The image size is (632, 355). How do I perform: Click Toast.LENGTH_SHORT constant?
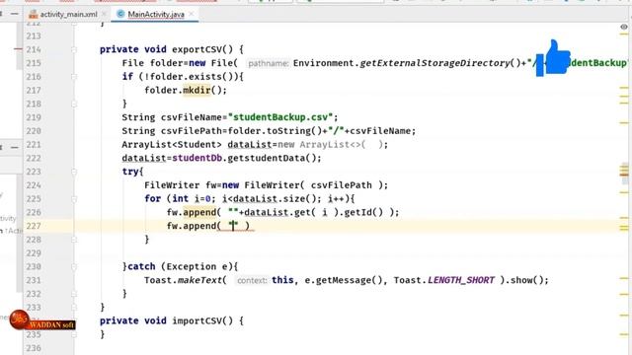(443, 280)
